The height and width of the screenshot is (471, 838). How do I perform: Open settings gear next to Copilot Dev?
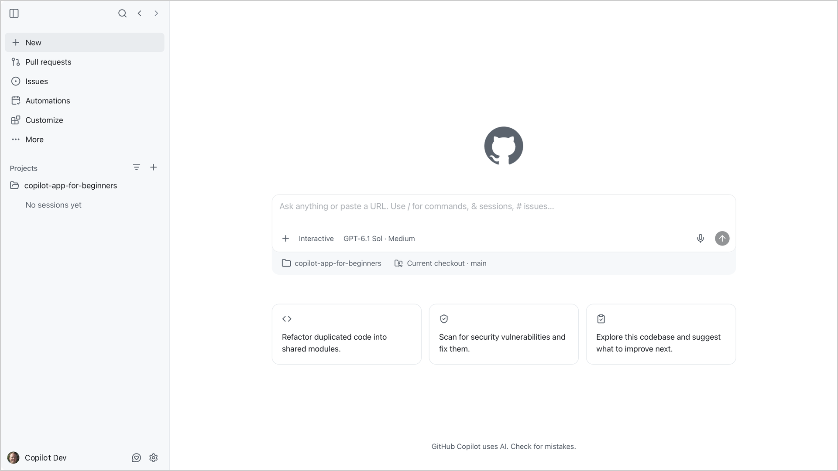pyautogui.click(x=154, y=458)
